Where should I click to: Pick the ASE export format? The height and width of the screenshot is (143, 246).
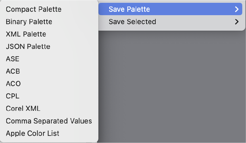pyautogui.click(x=12, y=59)
